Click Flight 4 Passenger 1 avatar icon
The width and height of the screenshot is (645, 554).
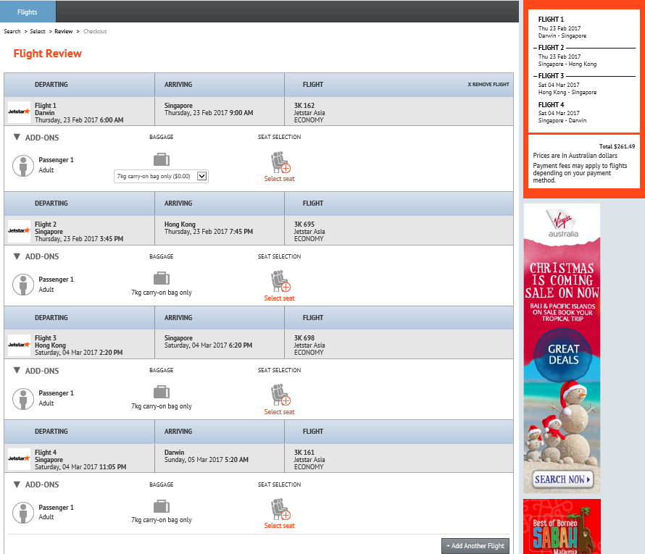(x=23, y=513)
